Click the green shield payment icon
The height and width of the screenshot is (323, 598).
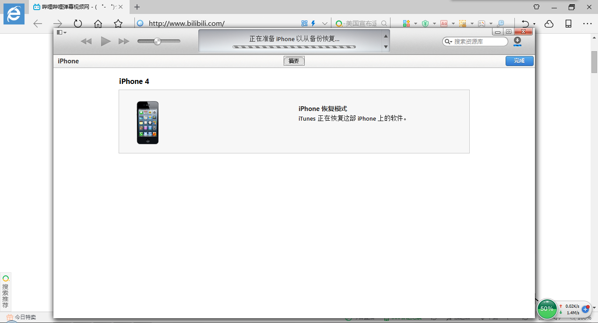coord(425,24)
